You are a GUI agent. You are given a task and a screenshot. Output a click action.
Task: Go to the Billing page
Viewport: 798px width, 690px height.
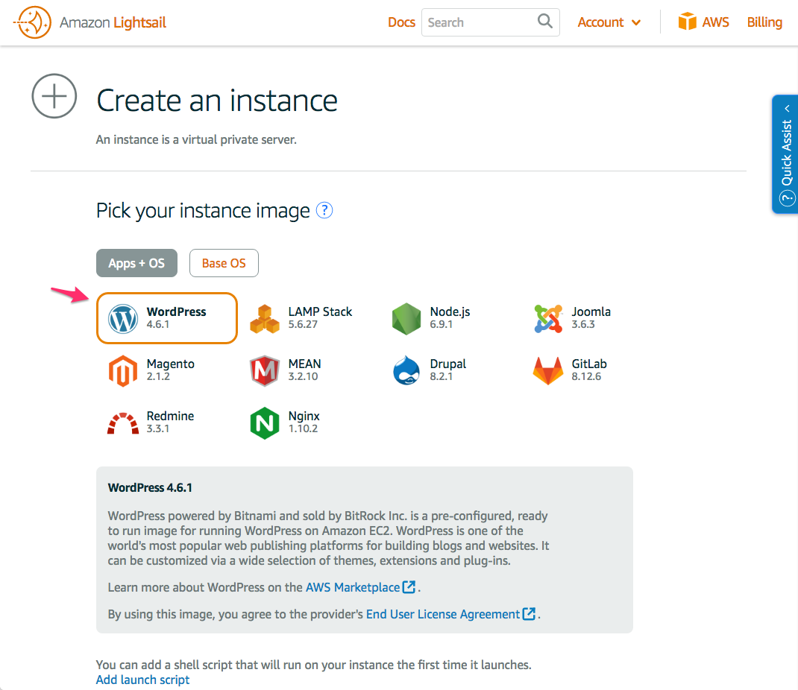[764, 22]
